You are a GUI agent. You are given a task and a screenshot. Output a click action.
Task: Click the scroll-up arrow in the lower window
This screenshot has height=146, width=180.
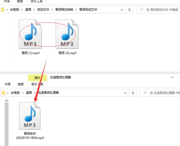pos(6,101)
